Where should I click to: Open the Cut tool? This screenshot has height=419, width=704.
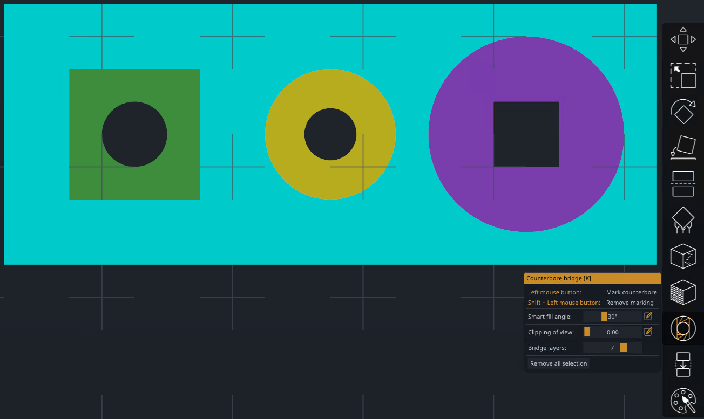click(x=683, y=184)
